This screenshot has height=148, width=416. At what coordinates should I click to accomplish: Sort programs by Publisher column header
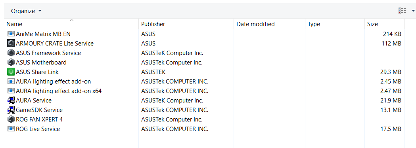186,24
